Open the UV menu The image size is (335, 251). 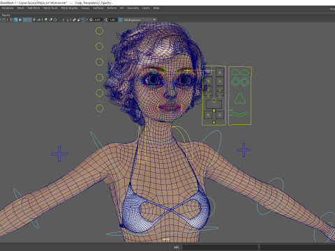(x=121, y=8)
